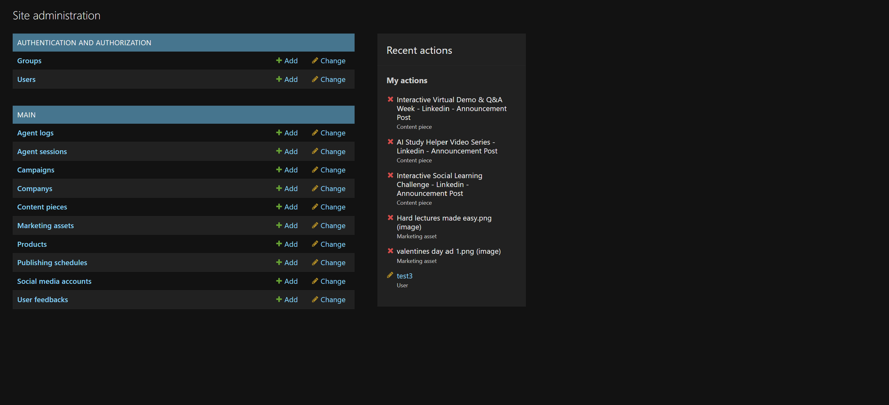Screen dimensions: 889x405
Task: Open the Agent logs model list
Action: click(35, 133)
